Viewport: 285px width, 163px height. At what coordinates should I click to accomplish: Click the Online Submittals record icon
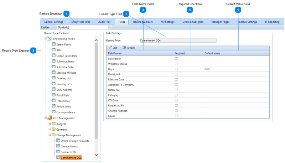coord(54,56)
